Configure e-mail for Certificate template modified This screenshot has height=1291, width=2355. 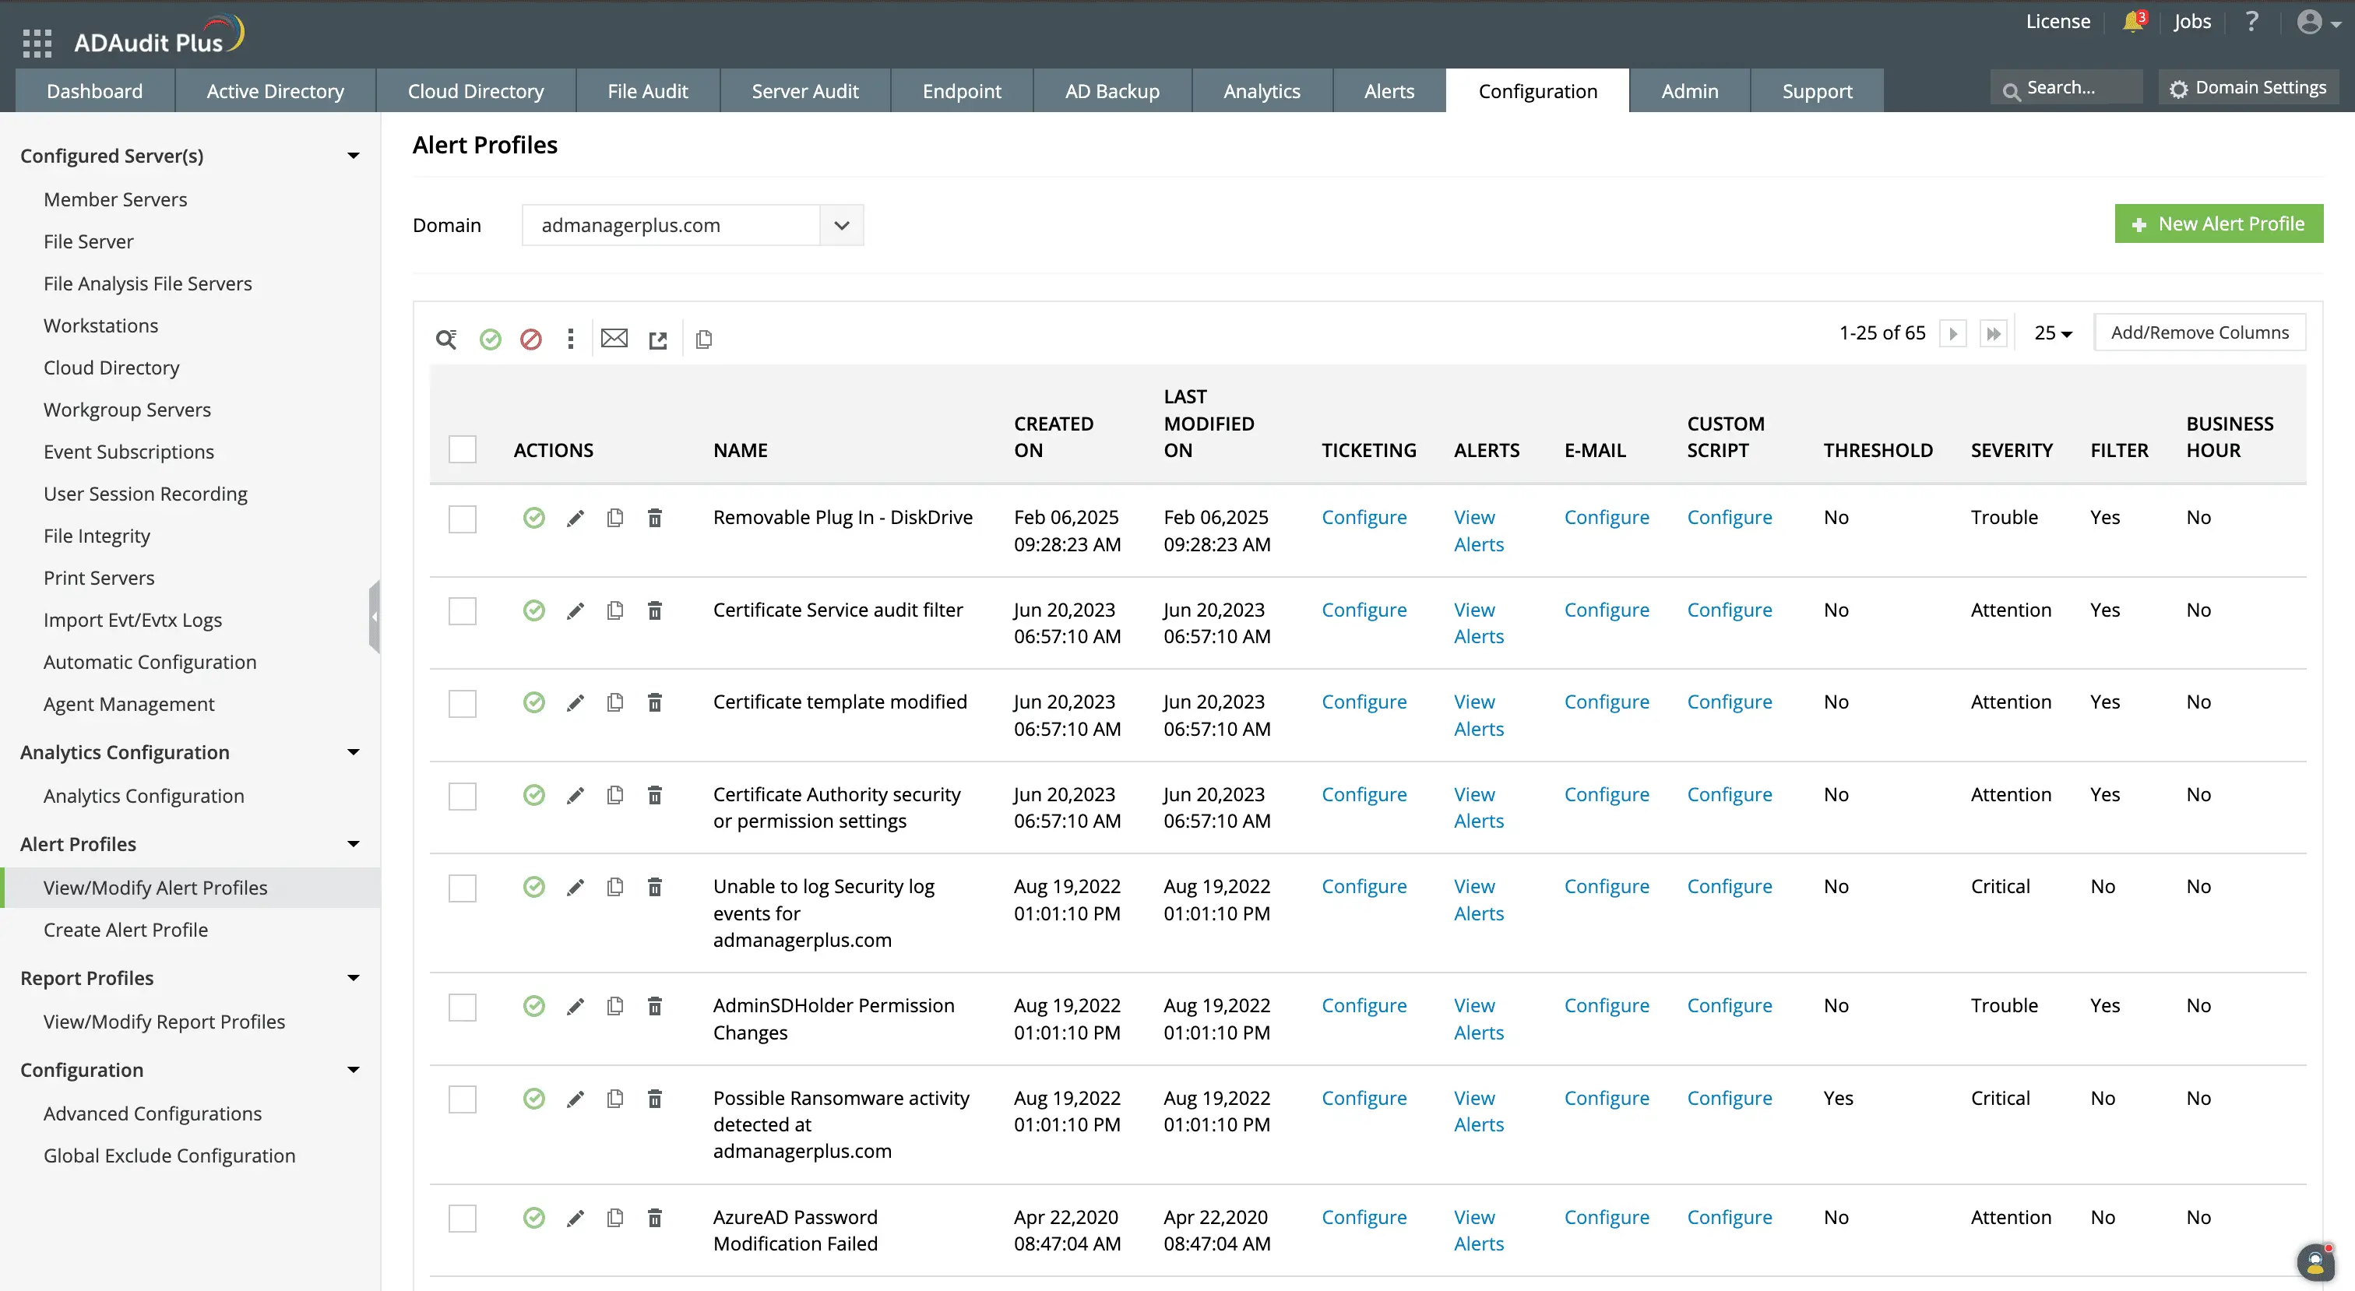click(1607, 702)
